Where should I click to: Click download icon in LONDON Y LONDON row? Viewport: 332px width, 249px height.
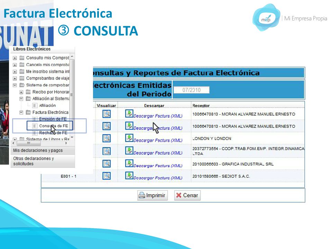[x=129, y=138]
